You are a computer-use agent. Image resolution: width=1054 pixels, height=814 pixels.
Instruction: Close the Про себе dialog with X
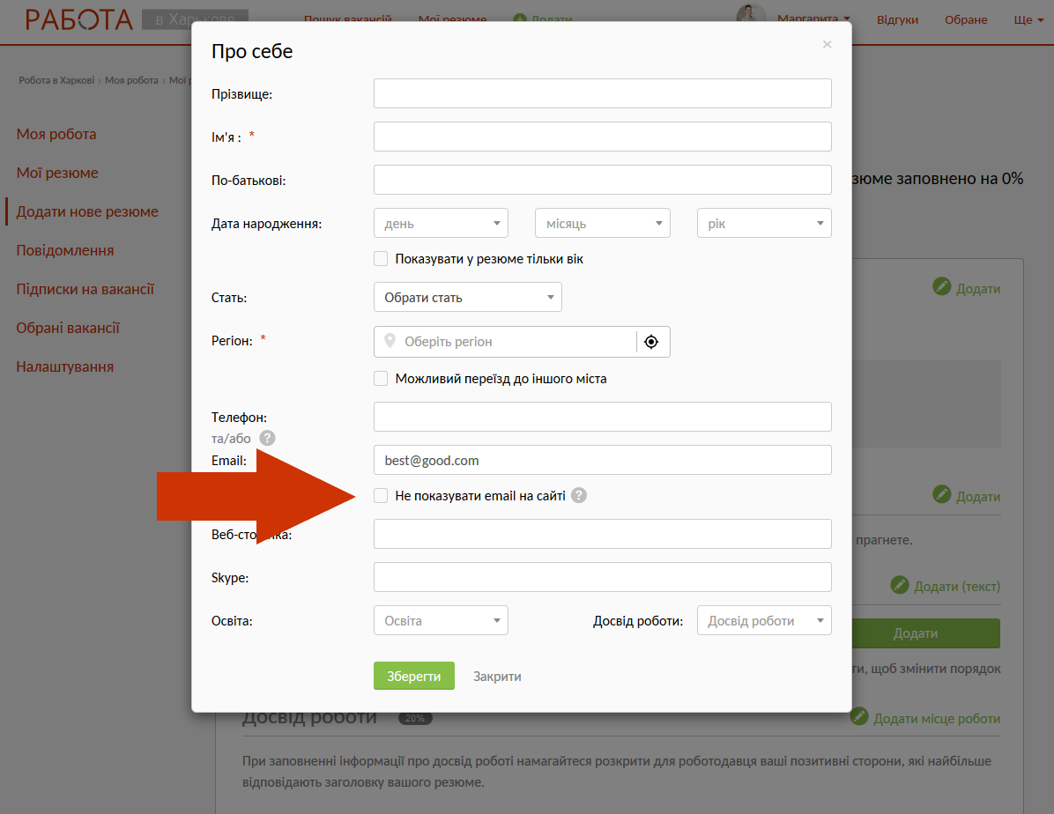[x=827, y=44]
